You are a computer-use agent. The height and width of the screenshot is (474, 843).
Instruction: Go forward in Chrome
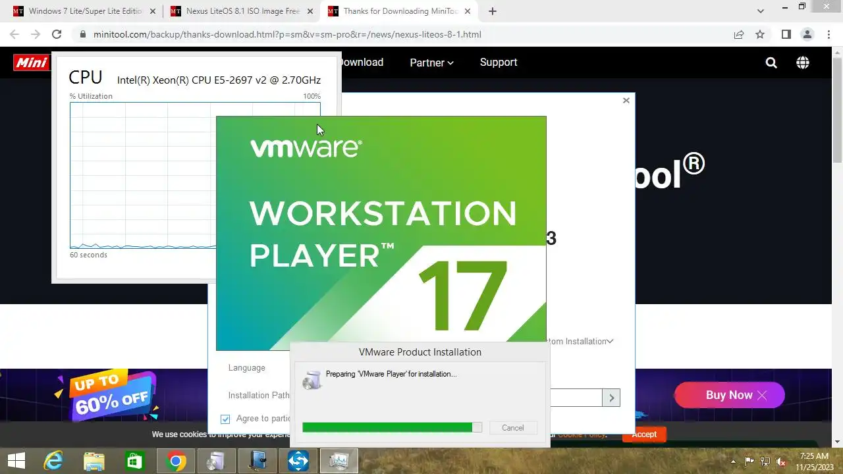(36, 34)
